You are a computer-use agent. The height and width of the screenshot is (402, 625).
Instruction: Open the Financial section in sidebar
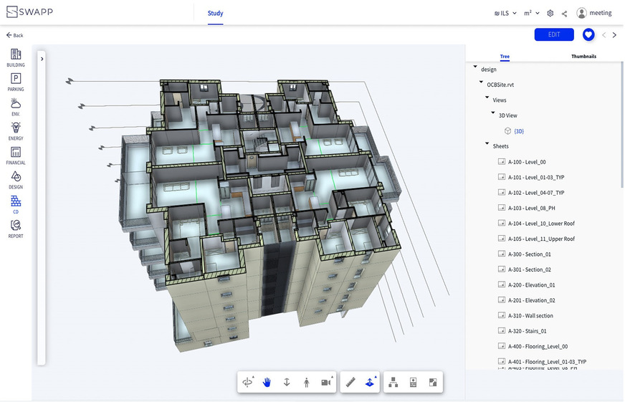tap(16, 155)
